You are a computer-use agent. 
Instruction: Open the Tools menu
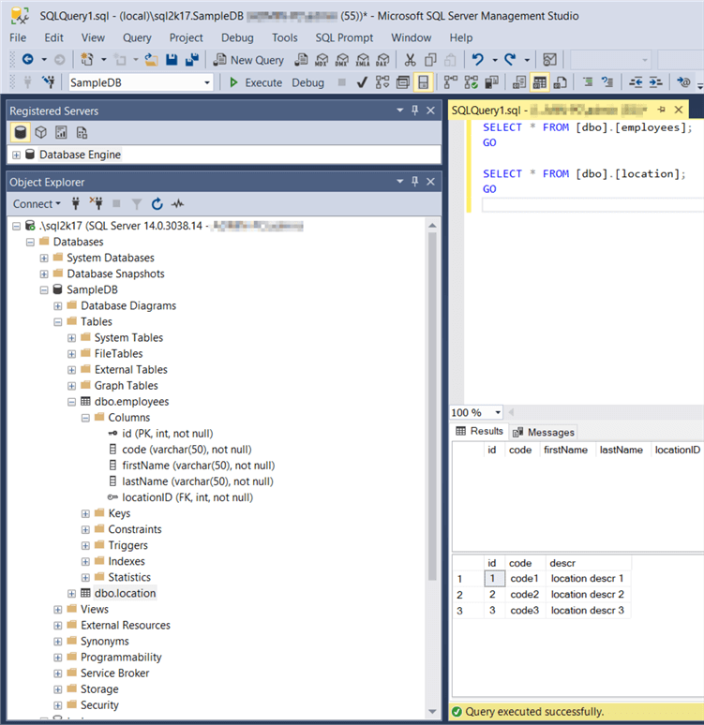(x=285, y=37)
